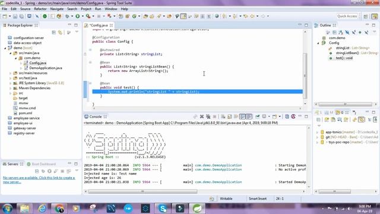Image resolution: width=380 pixels, height=214 pixels.
Task: Click the Save toolbar icon
Action: pyautogui.click(x=15, y=16)
